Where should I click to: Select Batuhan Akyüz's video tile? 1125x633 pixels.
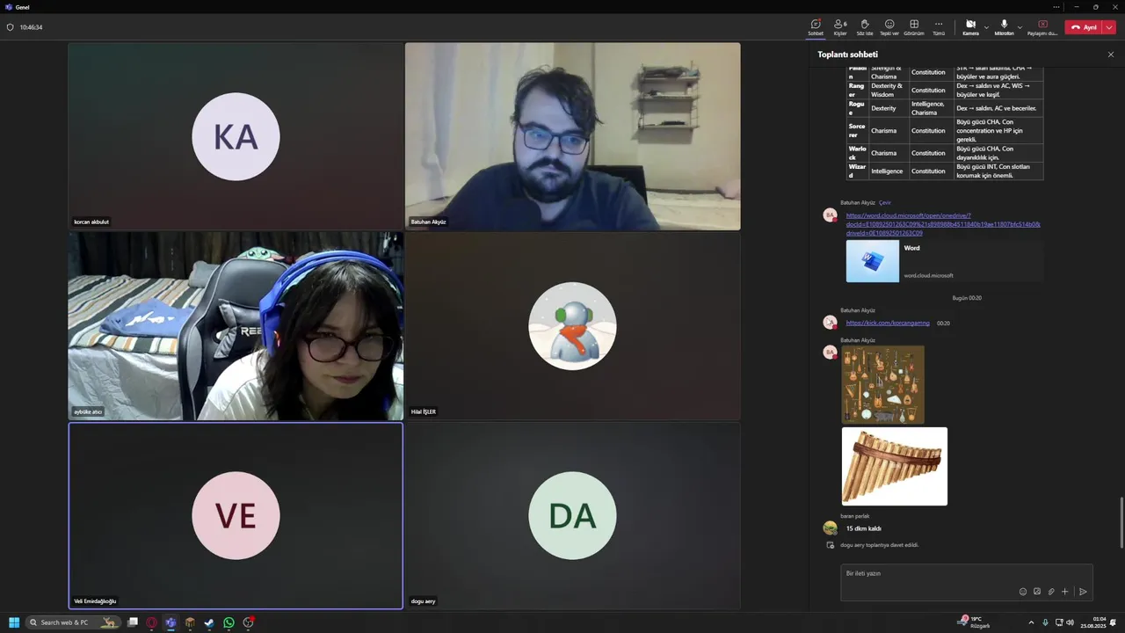tap(573, 136)
